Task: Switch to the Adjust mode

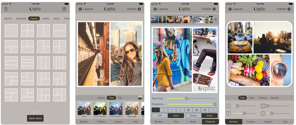Action: [x=101, y=98]
